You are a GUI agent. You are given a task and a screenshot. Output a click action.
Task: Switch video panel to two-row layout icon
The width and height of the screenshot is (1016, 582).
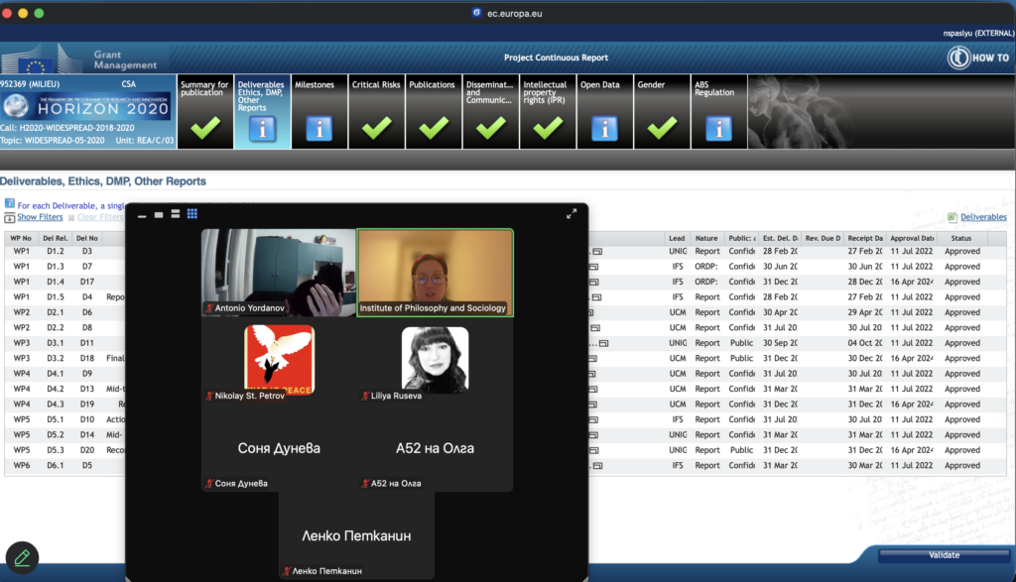[176, 213]
